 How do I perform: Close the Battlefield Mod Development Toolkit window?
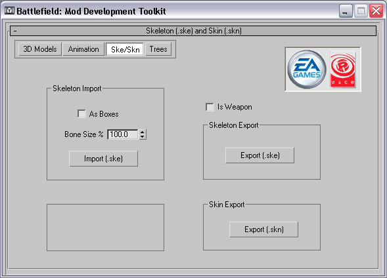point(376,11)
